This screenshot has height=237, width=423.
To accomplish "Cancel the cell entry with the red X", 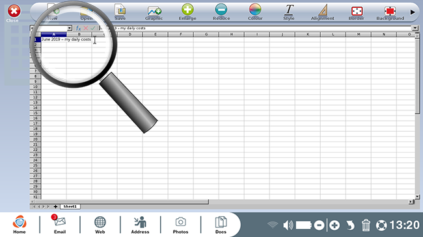I will [85, 28].
